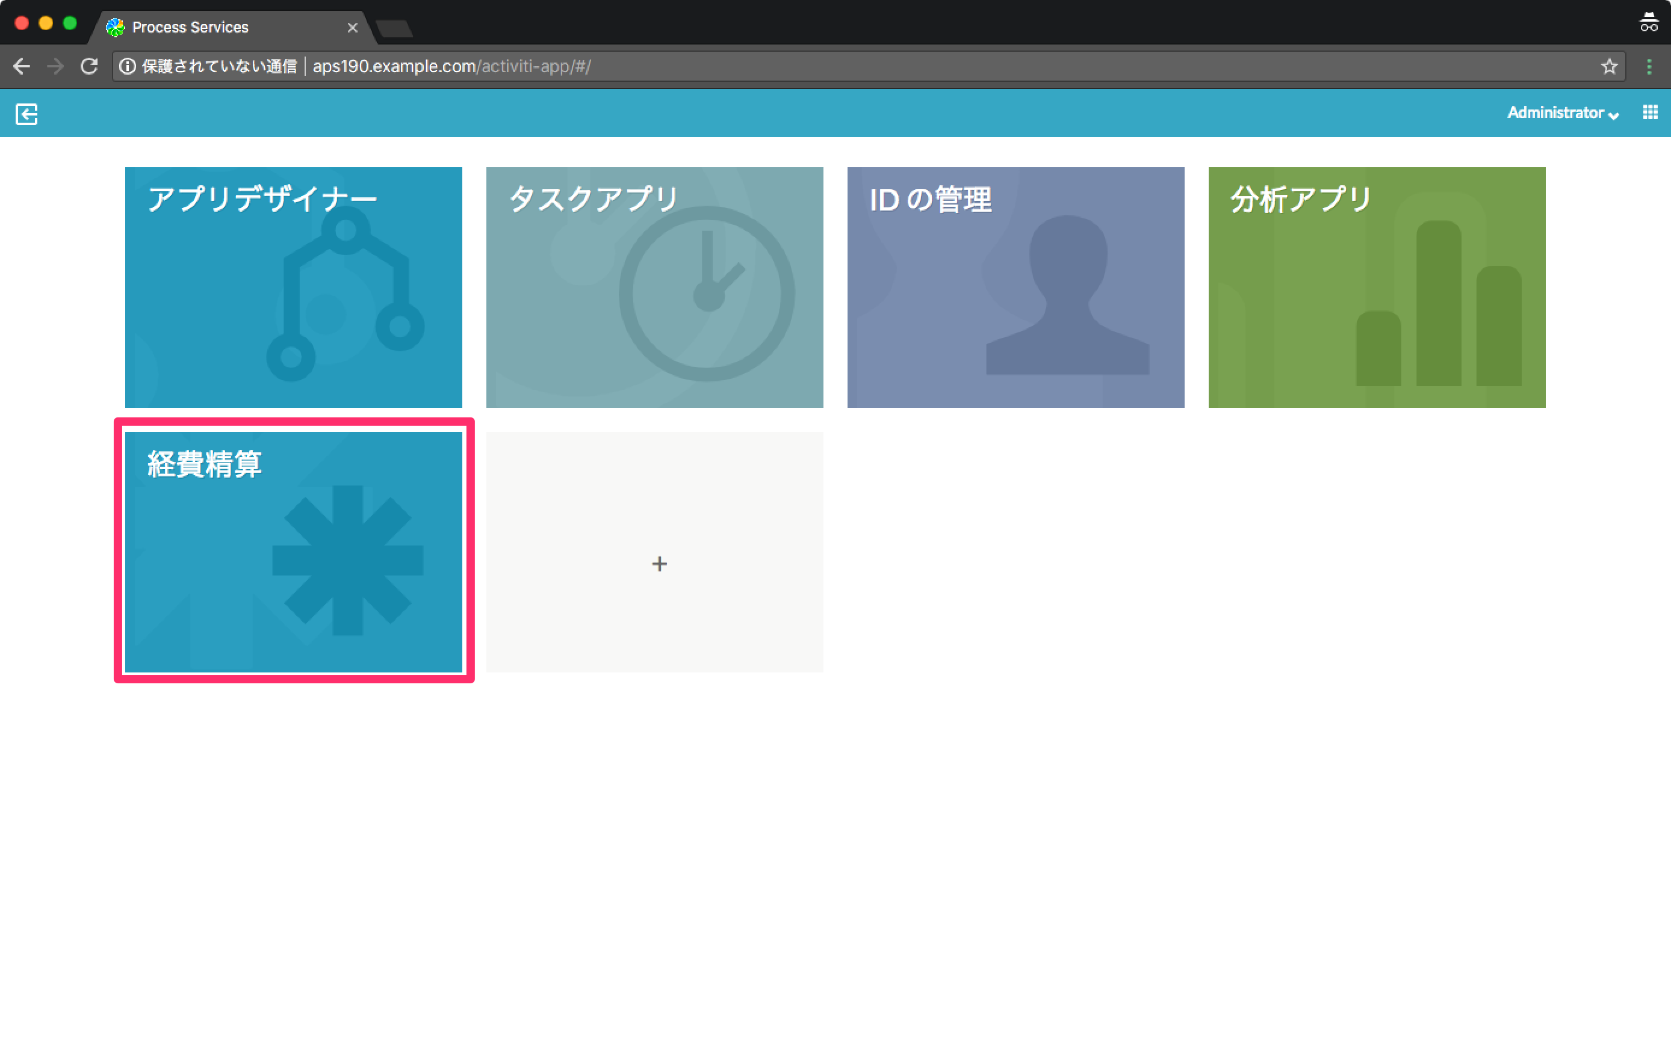Click the back-to-landing arrow icon in header
This screenshot has width=1671, height=1055.
click(26, 114)
